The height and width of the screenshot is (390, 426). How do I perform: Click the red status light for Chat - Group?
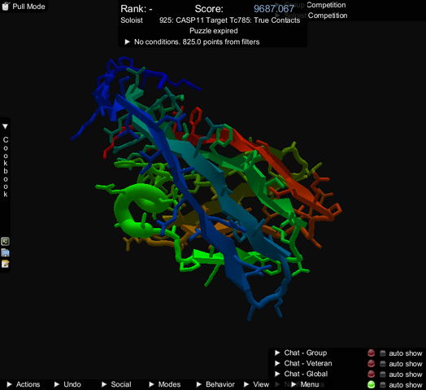coord(371,353)
